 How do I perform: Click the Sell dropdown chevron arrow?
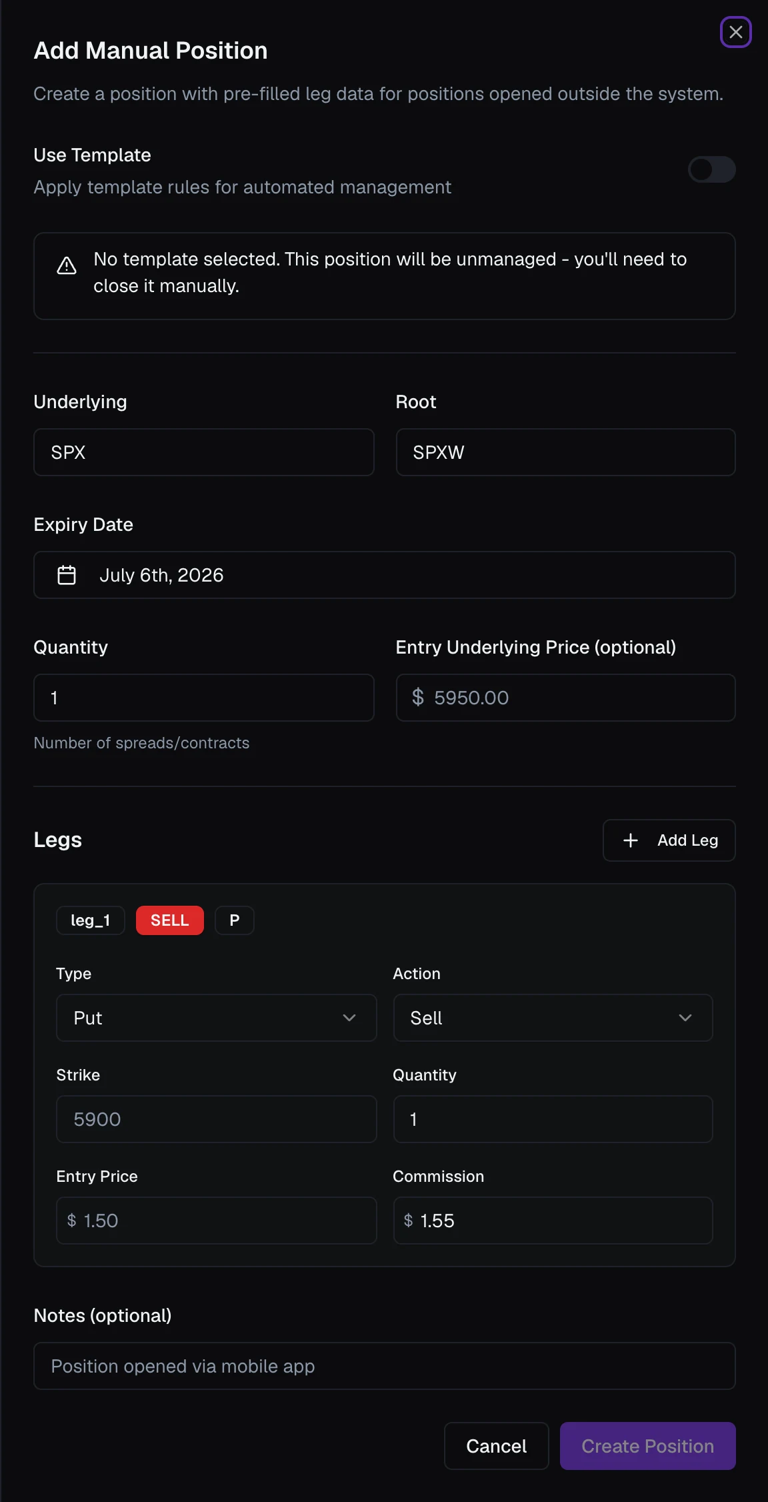tap(685, 1018)
